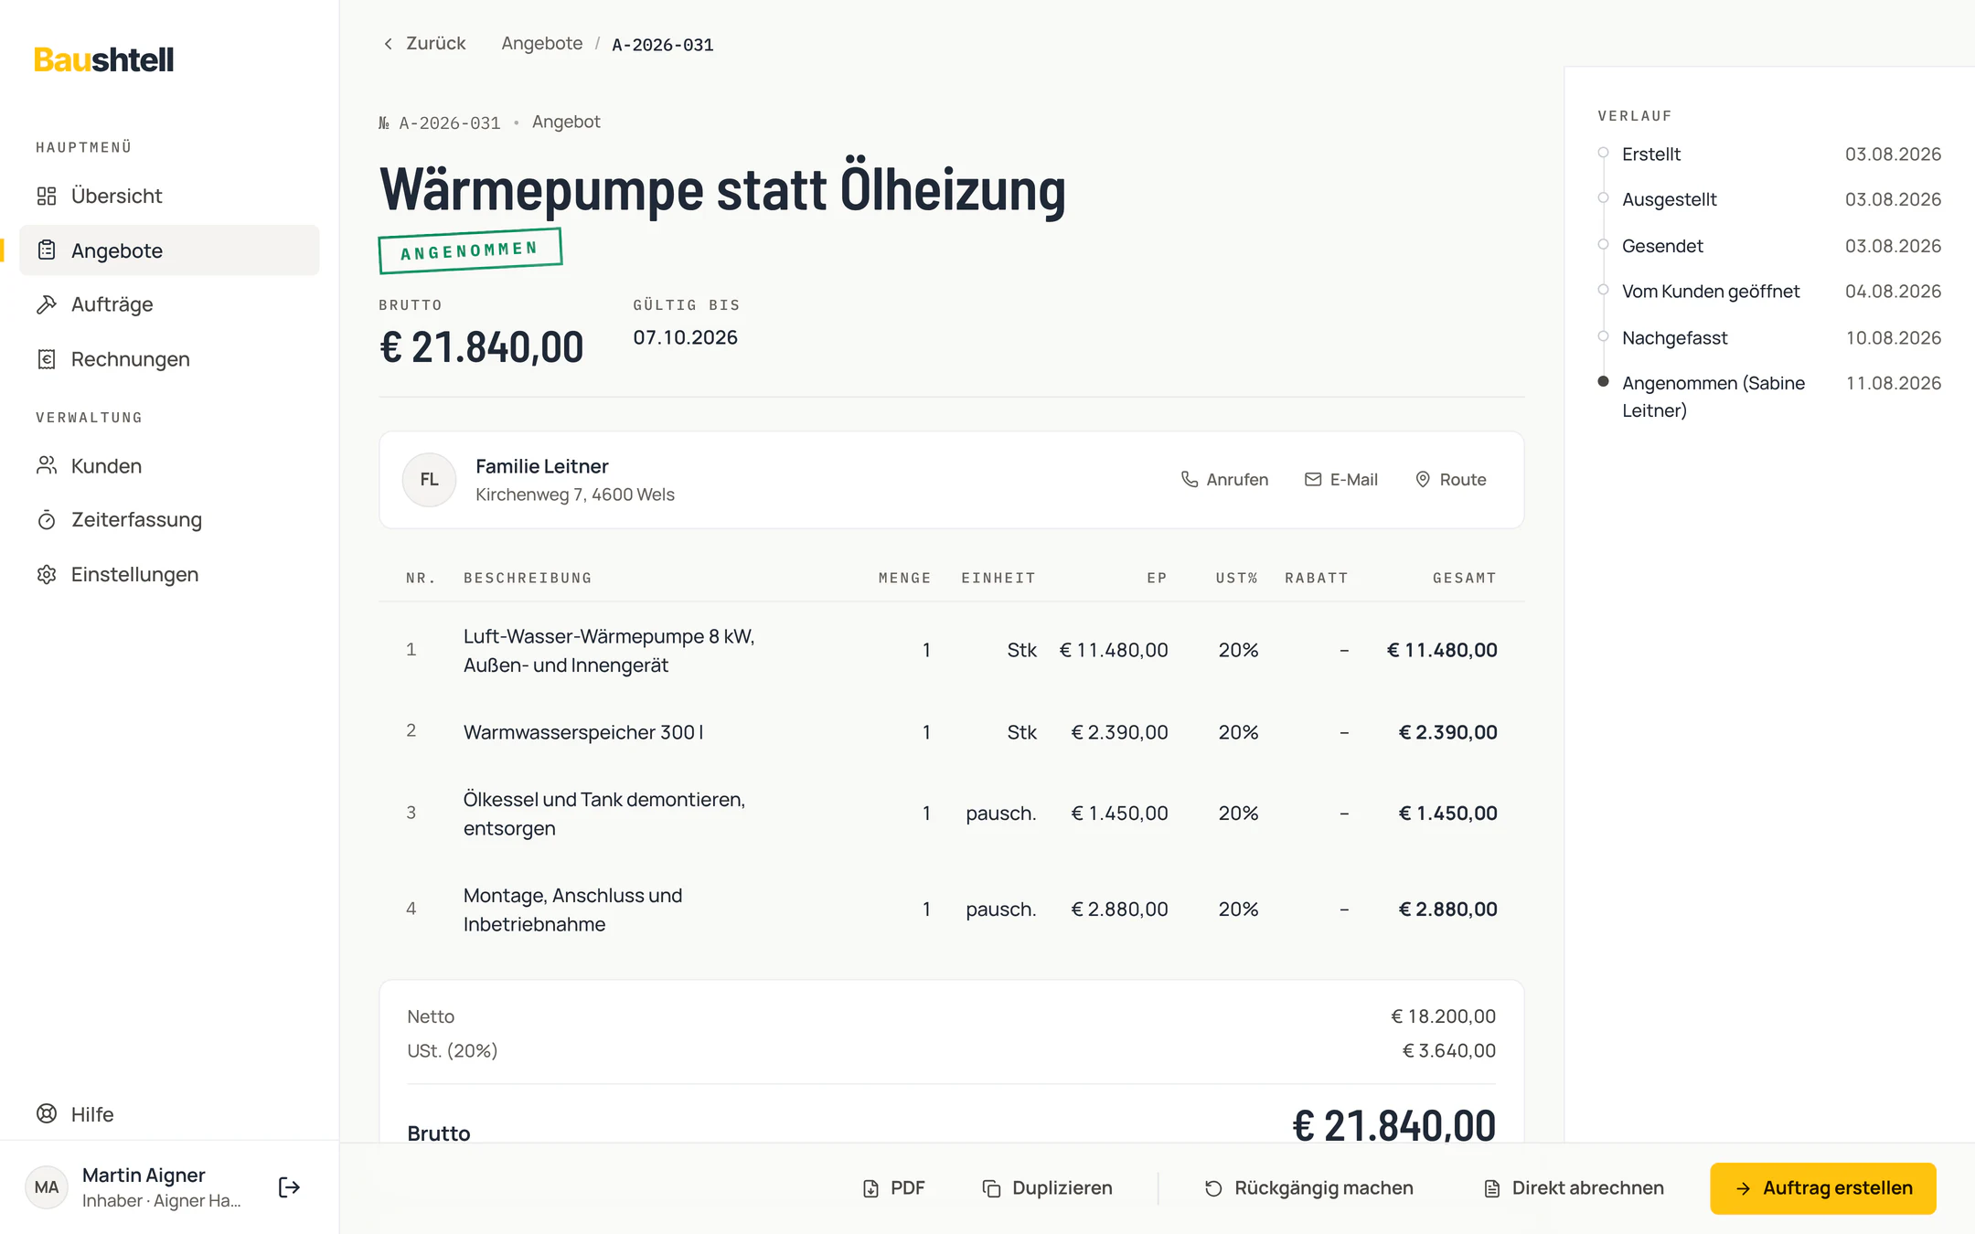Click the Angebote breadcrumb link
Screen dimensions: 1975x1234
point(541,44)
